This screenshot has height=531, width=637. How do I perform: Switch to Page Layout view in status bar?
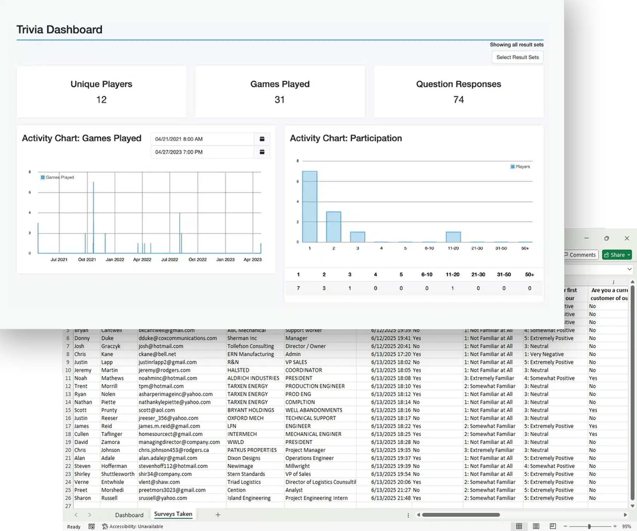click(x=536, y=526)
